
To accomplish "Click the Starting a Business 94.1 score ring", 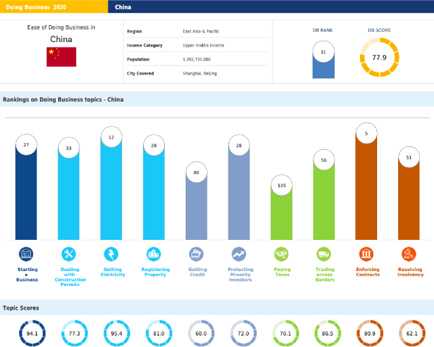I will (31, 333).
